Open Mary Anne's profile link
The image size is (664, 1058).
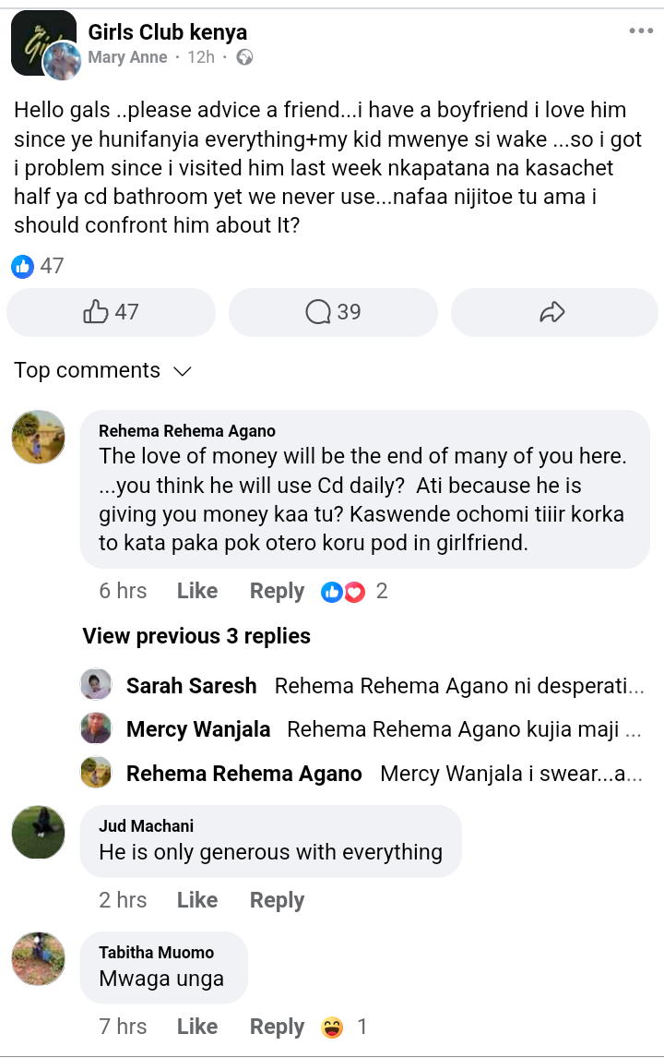pyautogui.click(x=127, y=57)
